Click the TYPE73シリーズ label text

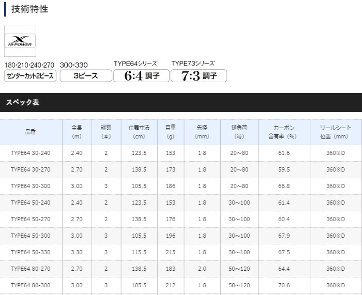(193, 64)
